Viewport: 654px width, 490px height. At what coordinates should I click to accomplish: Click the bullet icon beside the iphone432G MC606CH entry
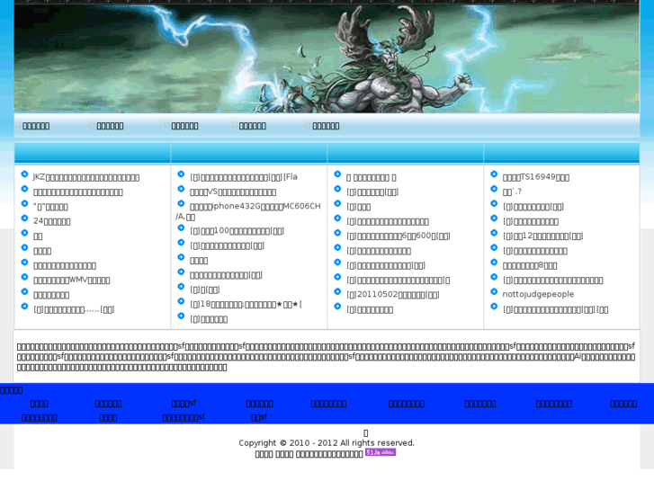(x=181, y=203)
